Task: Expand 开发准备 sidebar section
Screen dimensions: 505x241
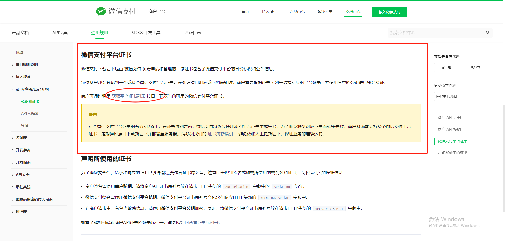Action: coord(23,150)
